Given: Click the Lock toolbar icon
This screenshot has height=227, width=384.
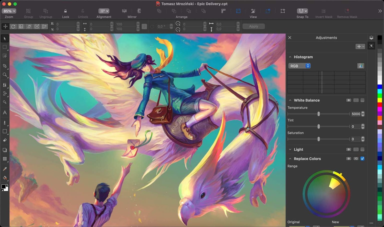Looking at the screenshot, I should [x=65, y=11].
